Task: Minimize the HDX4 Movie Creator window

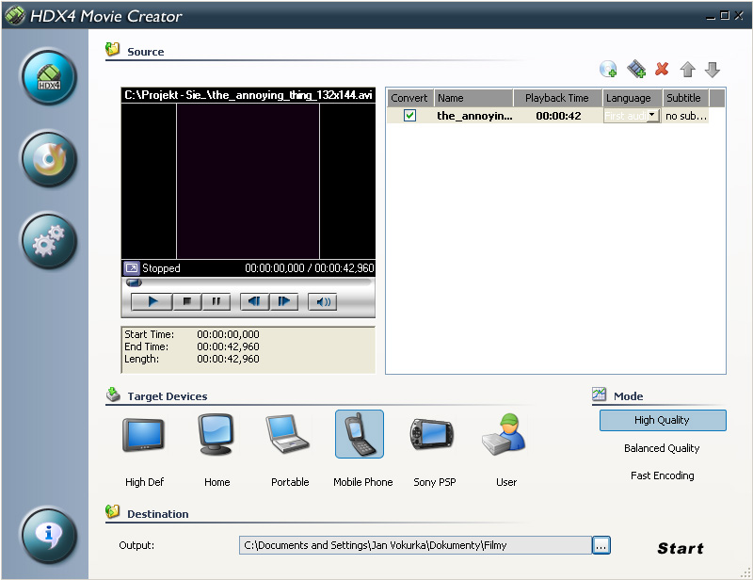Action: pyautogui.click(x=711, y=16)
